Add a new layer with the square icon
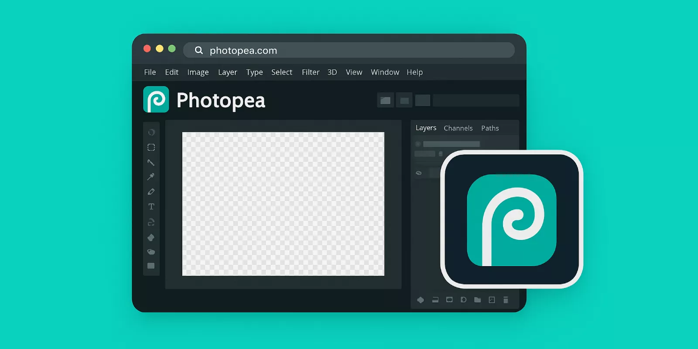 point(492,300)
